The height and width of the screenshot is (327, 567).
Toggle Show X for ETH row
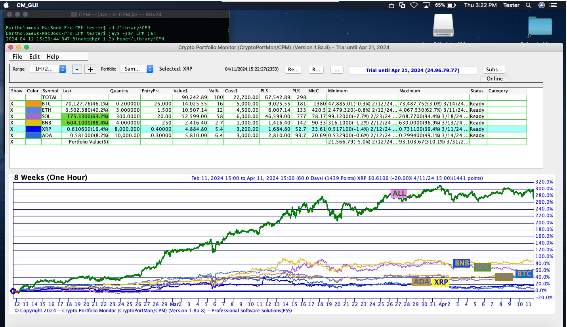click(x=17, y=110)
